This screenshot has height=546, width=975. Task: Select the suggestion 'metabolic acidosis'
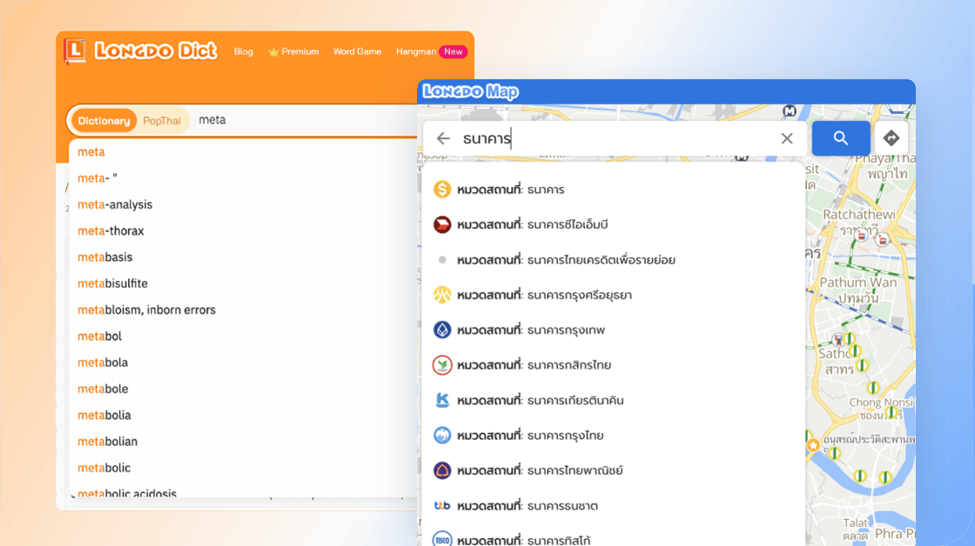pyautogui.click(x=127, y=493)
